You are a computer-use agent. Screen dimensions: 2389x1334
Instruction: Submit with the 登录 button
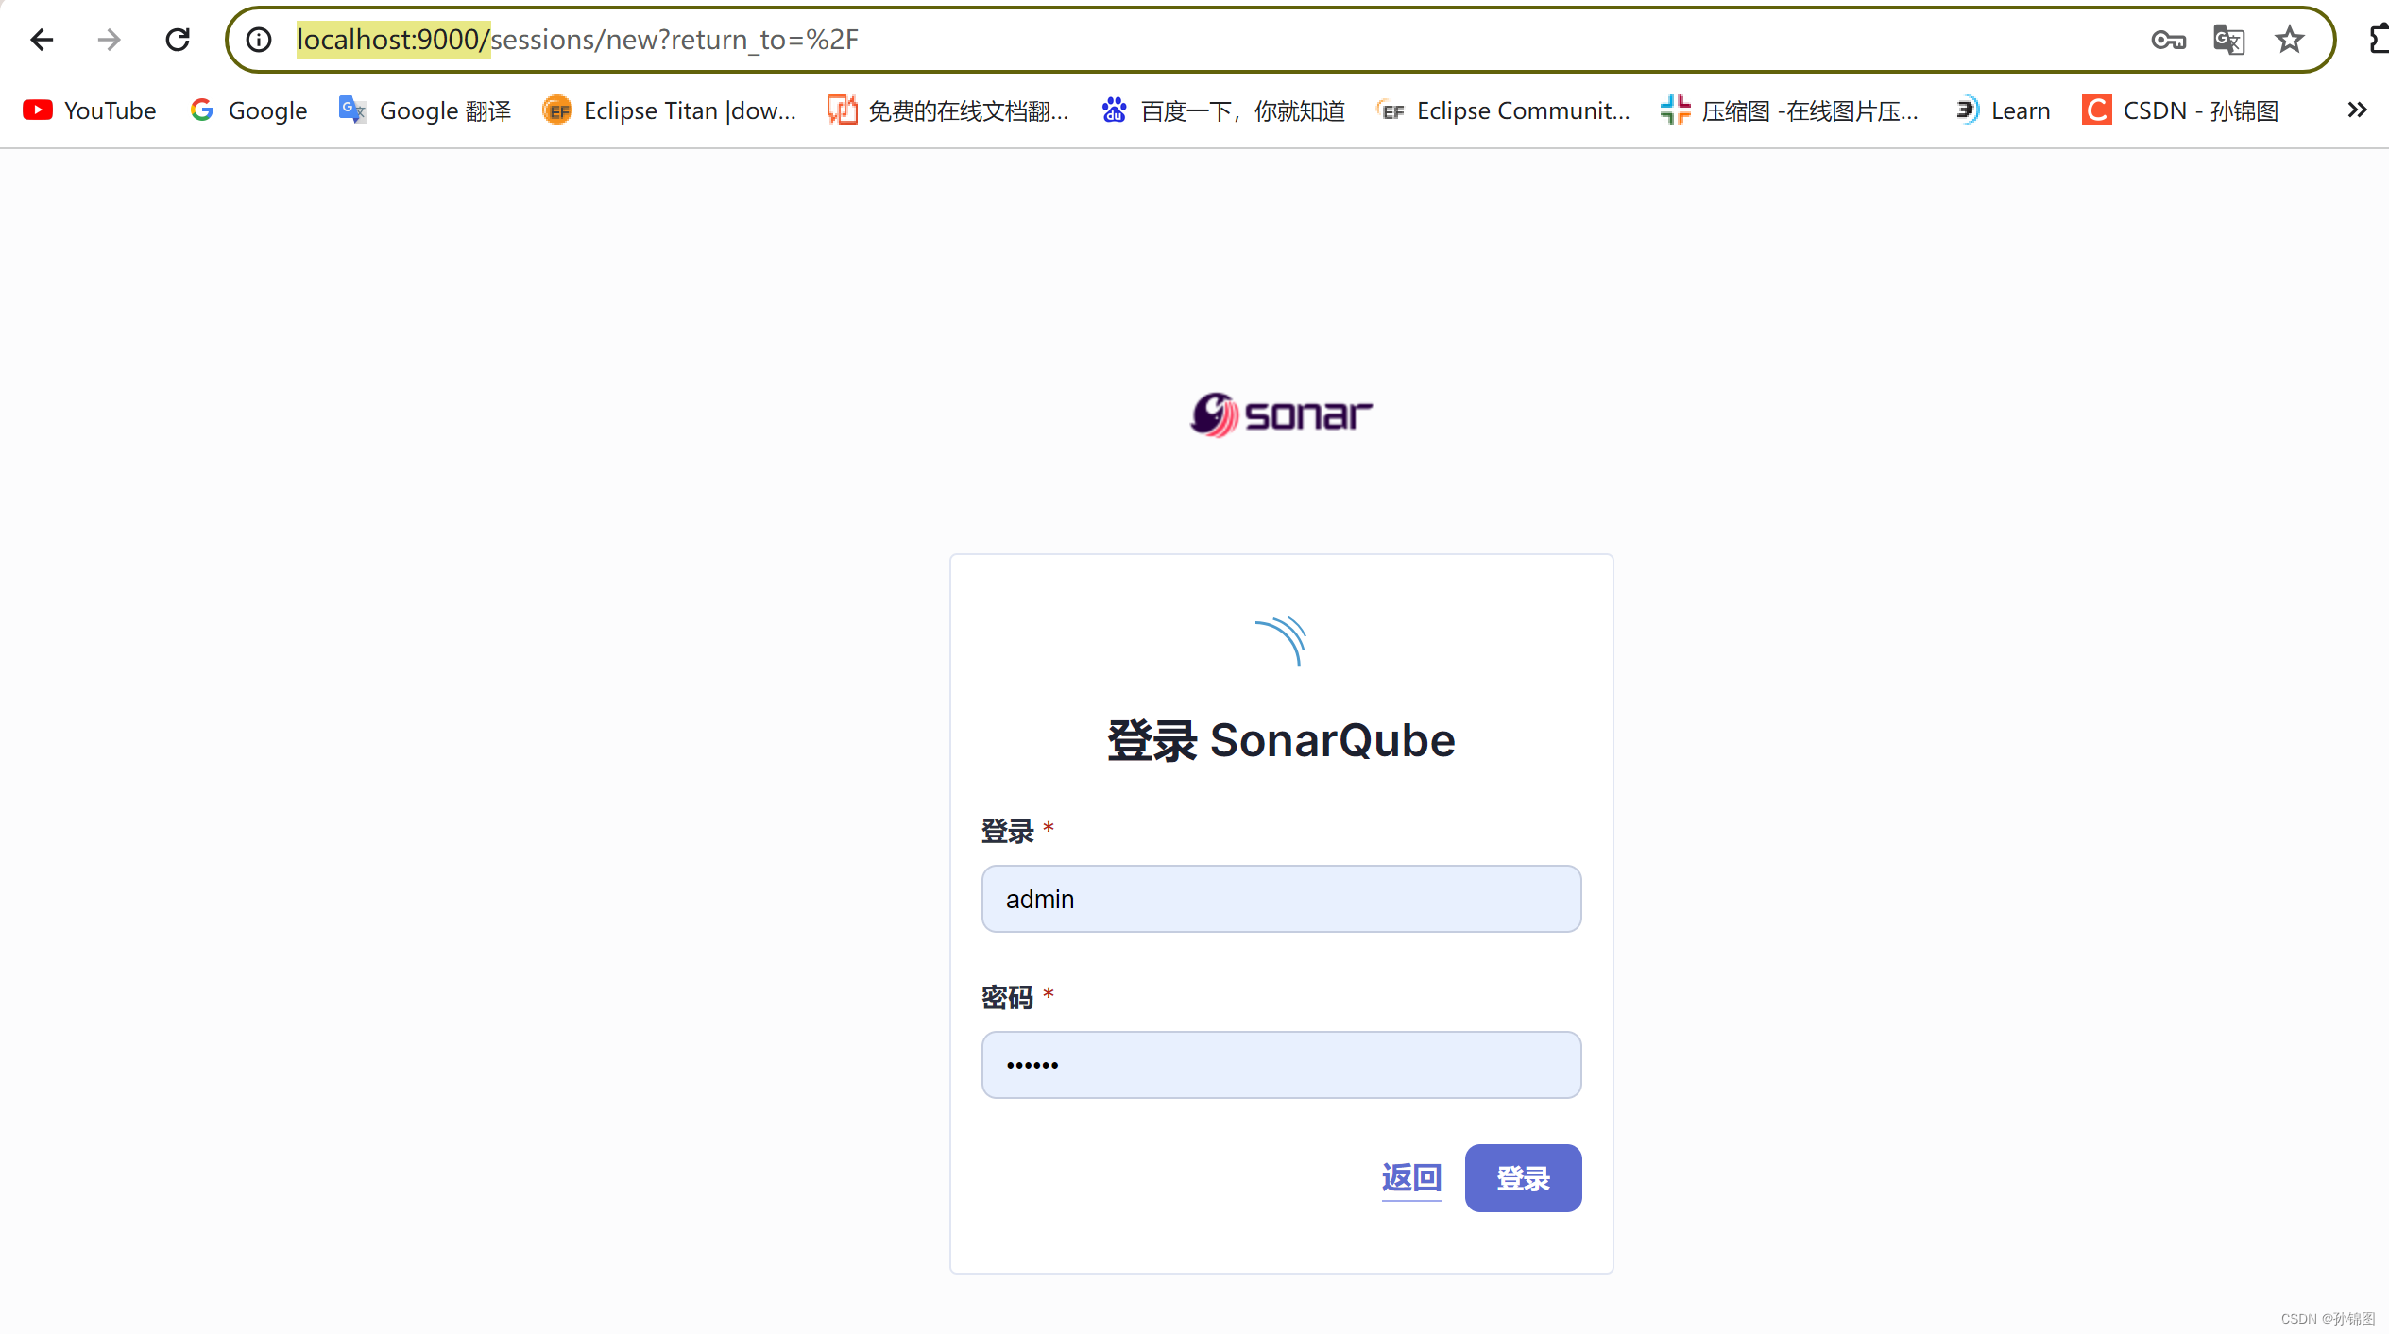[1523, 1178]
